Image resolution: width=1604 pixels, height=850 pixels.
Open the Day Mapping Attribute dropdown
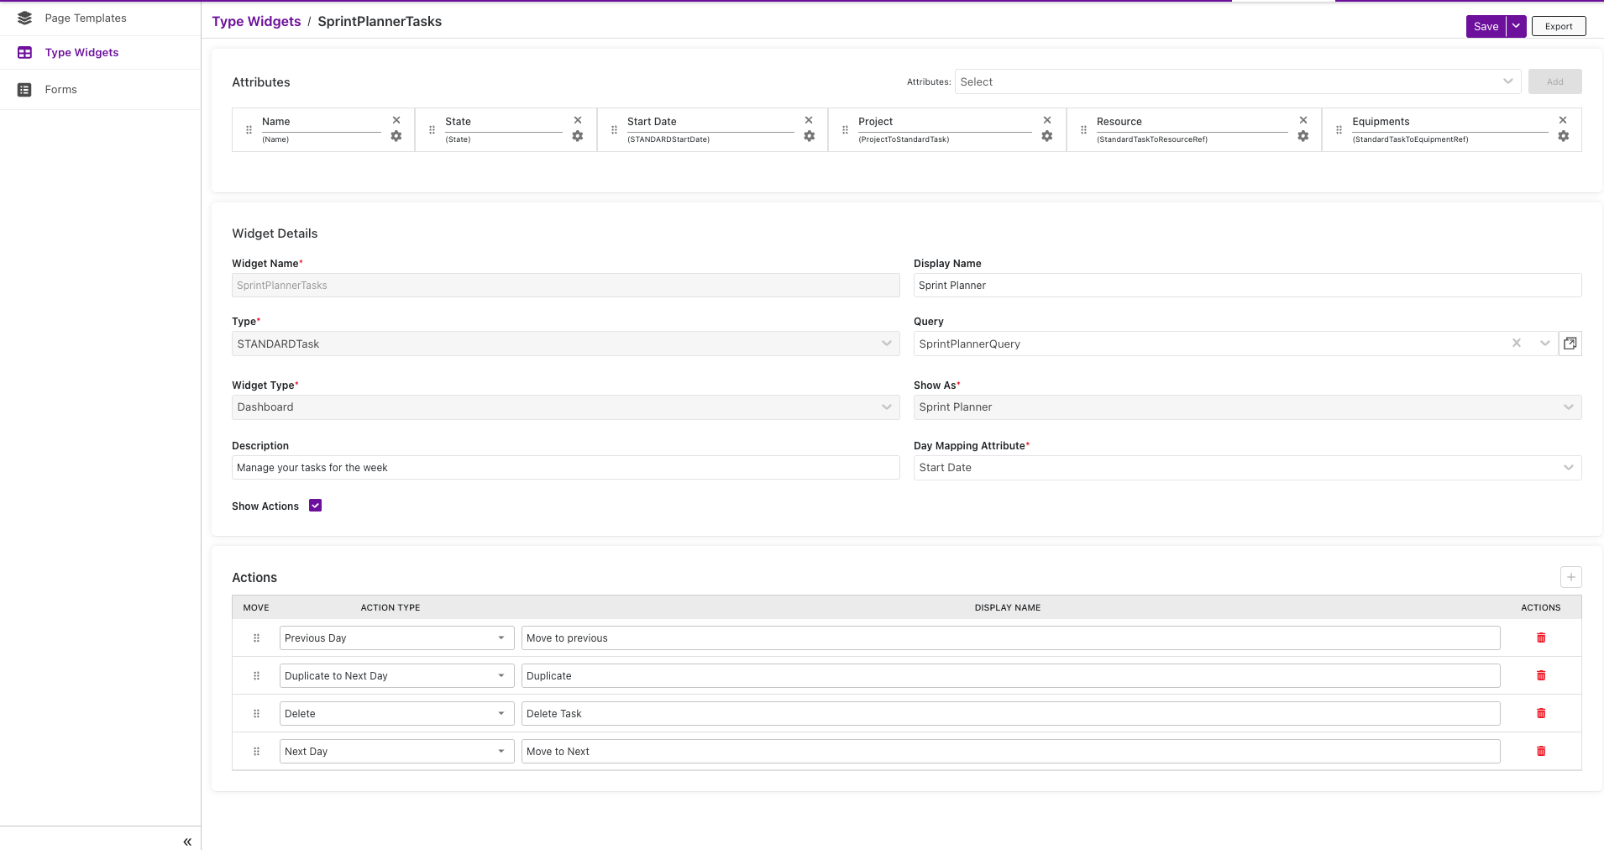(1247, 468)
